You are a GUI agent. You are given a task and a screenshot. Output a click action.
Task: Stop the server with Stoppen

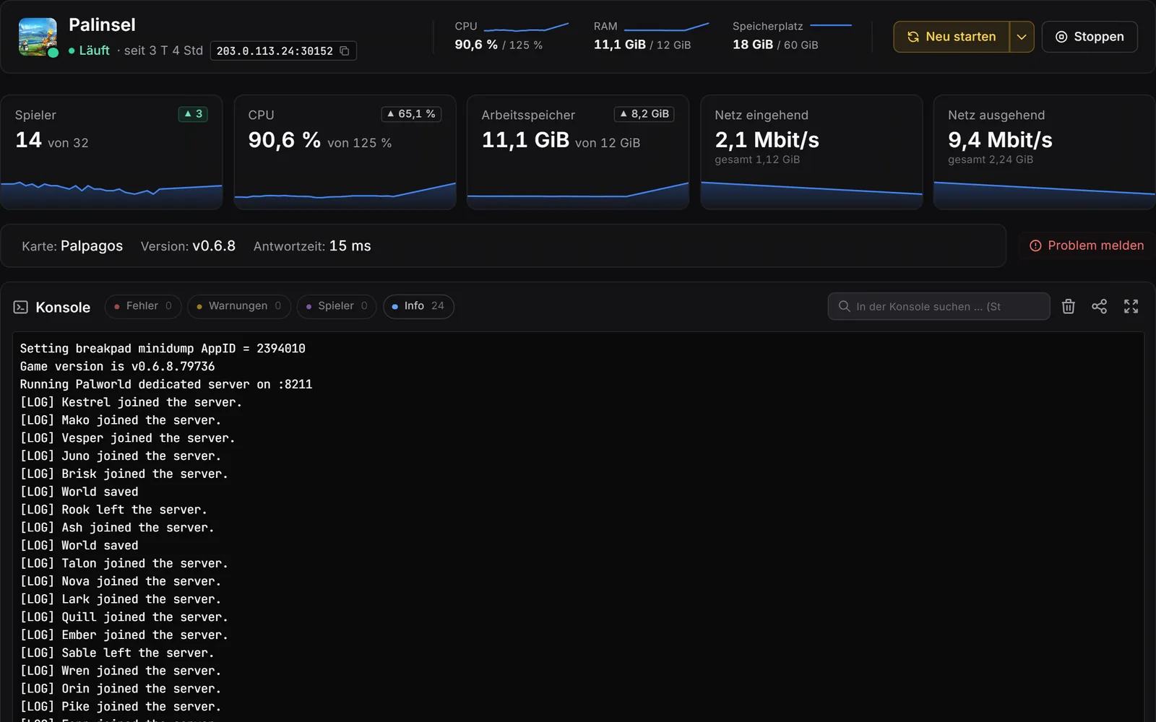pos(1090,37)
